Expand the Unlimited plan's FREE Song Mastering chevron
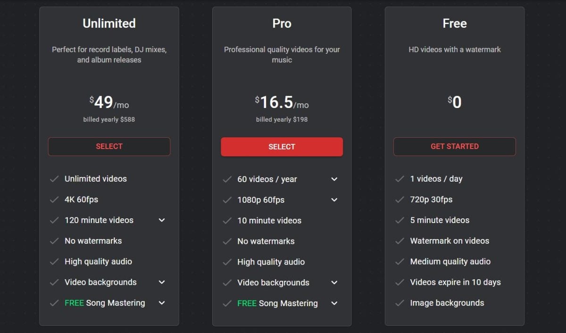Viewport: 566px width, 333px height. coord(162,303)
